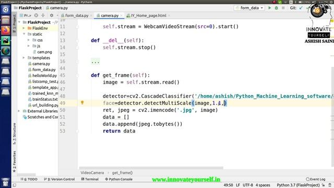This screenshot has width=334, height=188.
Task: Expand the js folder
Action: point(29,46)
